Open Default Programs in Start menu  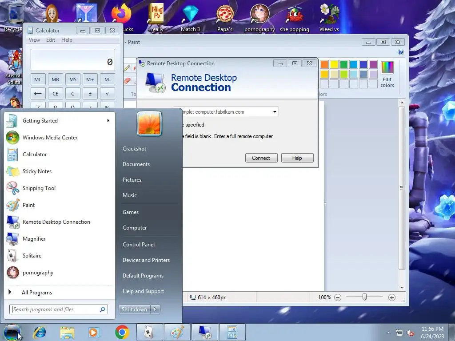(143, 276)
